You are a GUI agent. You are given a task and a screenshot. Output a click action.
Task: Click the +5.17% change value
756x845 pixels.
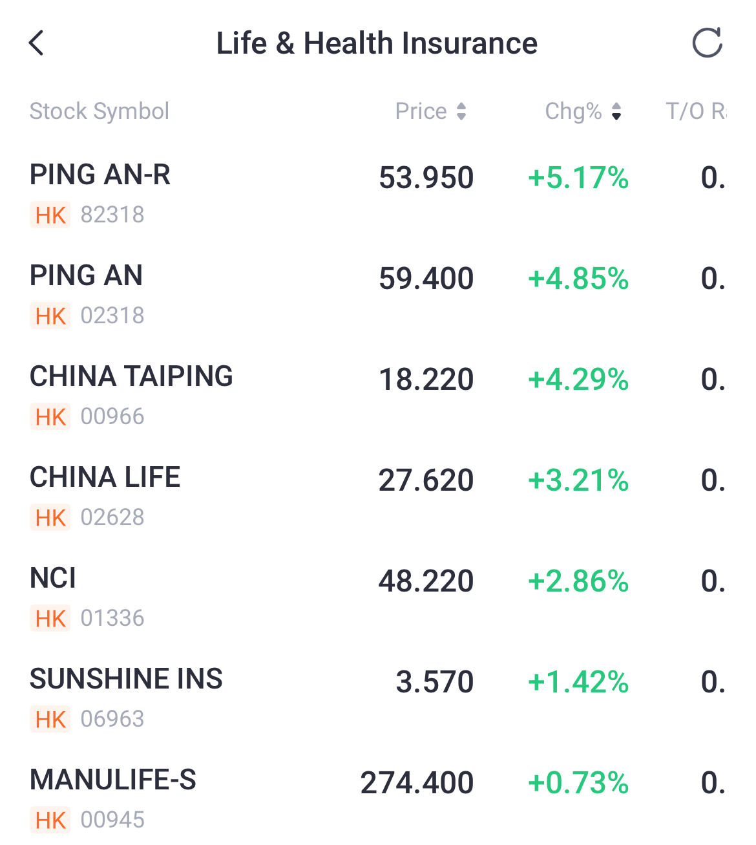pyautogui.click(x=578, y=178)
